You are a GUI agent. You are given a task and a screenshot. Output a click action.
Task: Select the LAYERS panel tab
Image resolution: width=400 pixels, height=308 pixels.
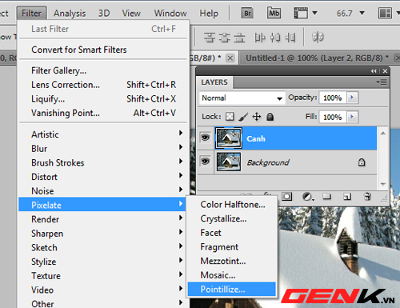click(214, 82)
